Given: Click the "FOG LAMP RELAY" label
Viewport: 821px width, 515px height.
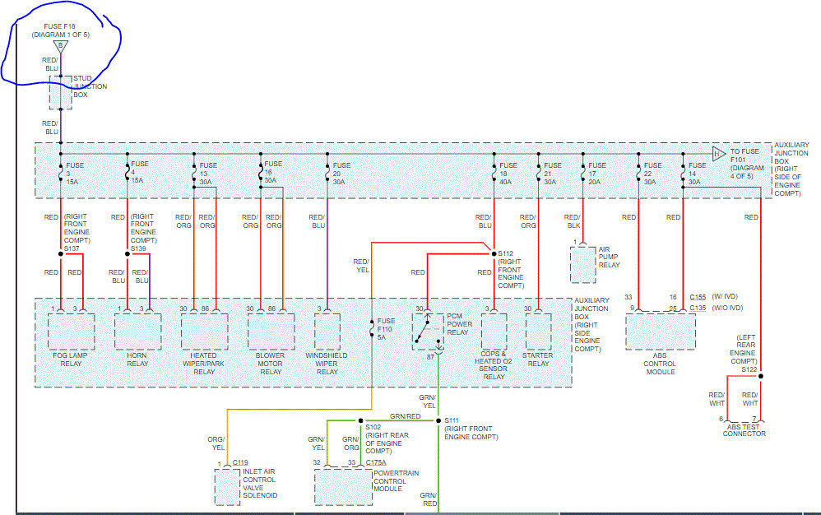Looking at the screenshot, I should 70,360.
